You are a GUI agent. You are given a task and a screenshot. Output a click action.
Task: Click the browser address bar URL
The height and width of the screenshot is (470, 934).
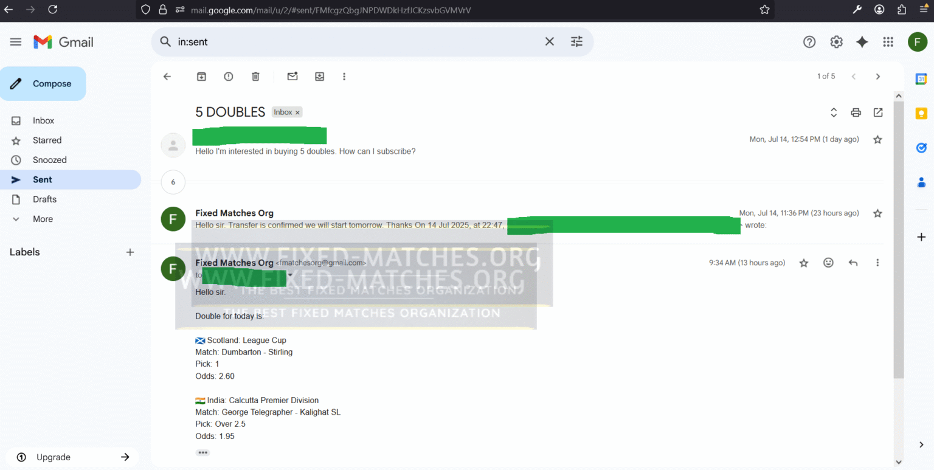point(331,10)
